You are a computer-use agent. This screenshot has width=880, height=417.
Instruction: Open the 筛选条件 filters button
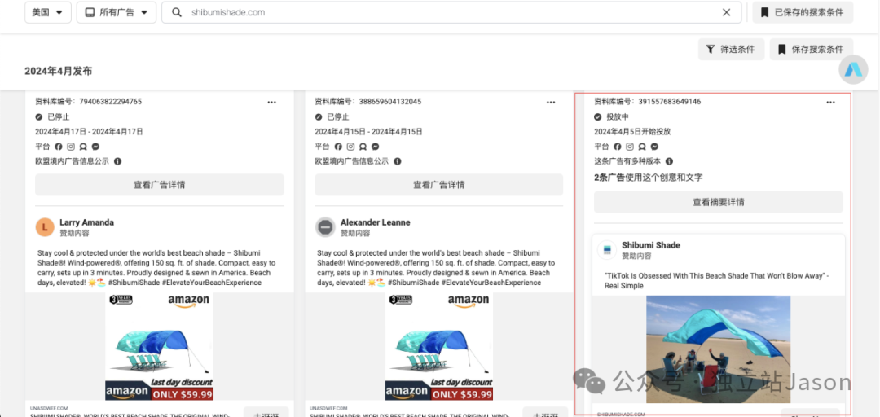[731, 50]
